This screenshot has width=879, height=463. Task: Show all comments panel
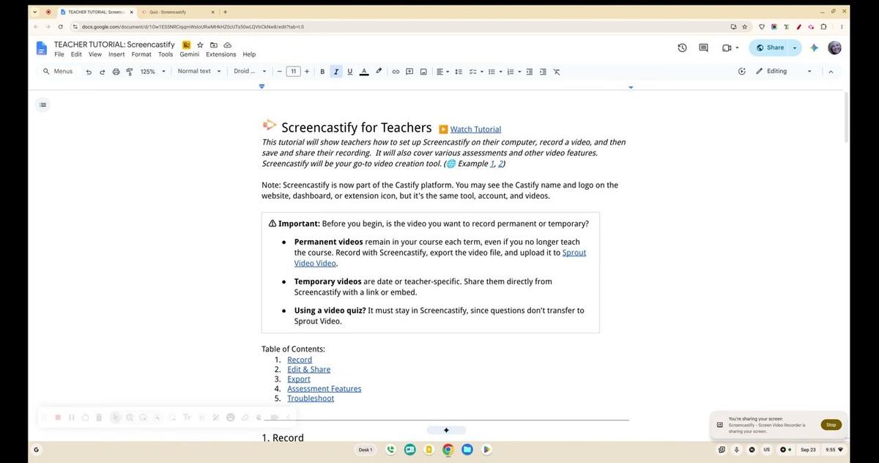(703, 48)
